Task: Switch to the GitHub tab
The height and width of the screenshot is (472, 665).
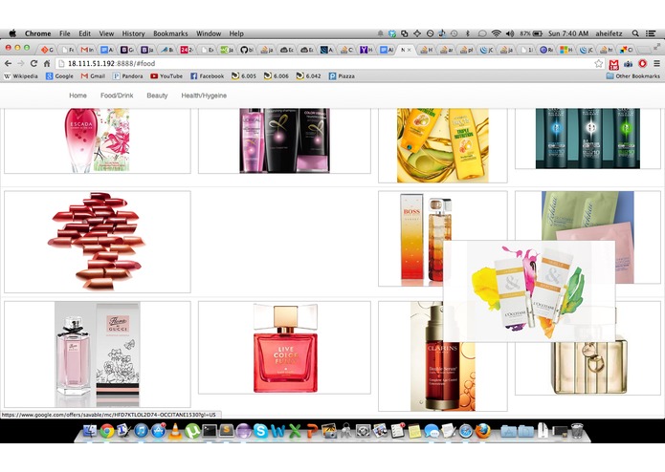Action: [x=247, y=50]
